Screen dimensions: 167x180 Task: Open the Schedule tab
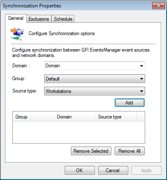click(63, 19)
